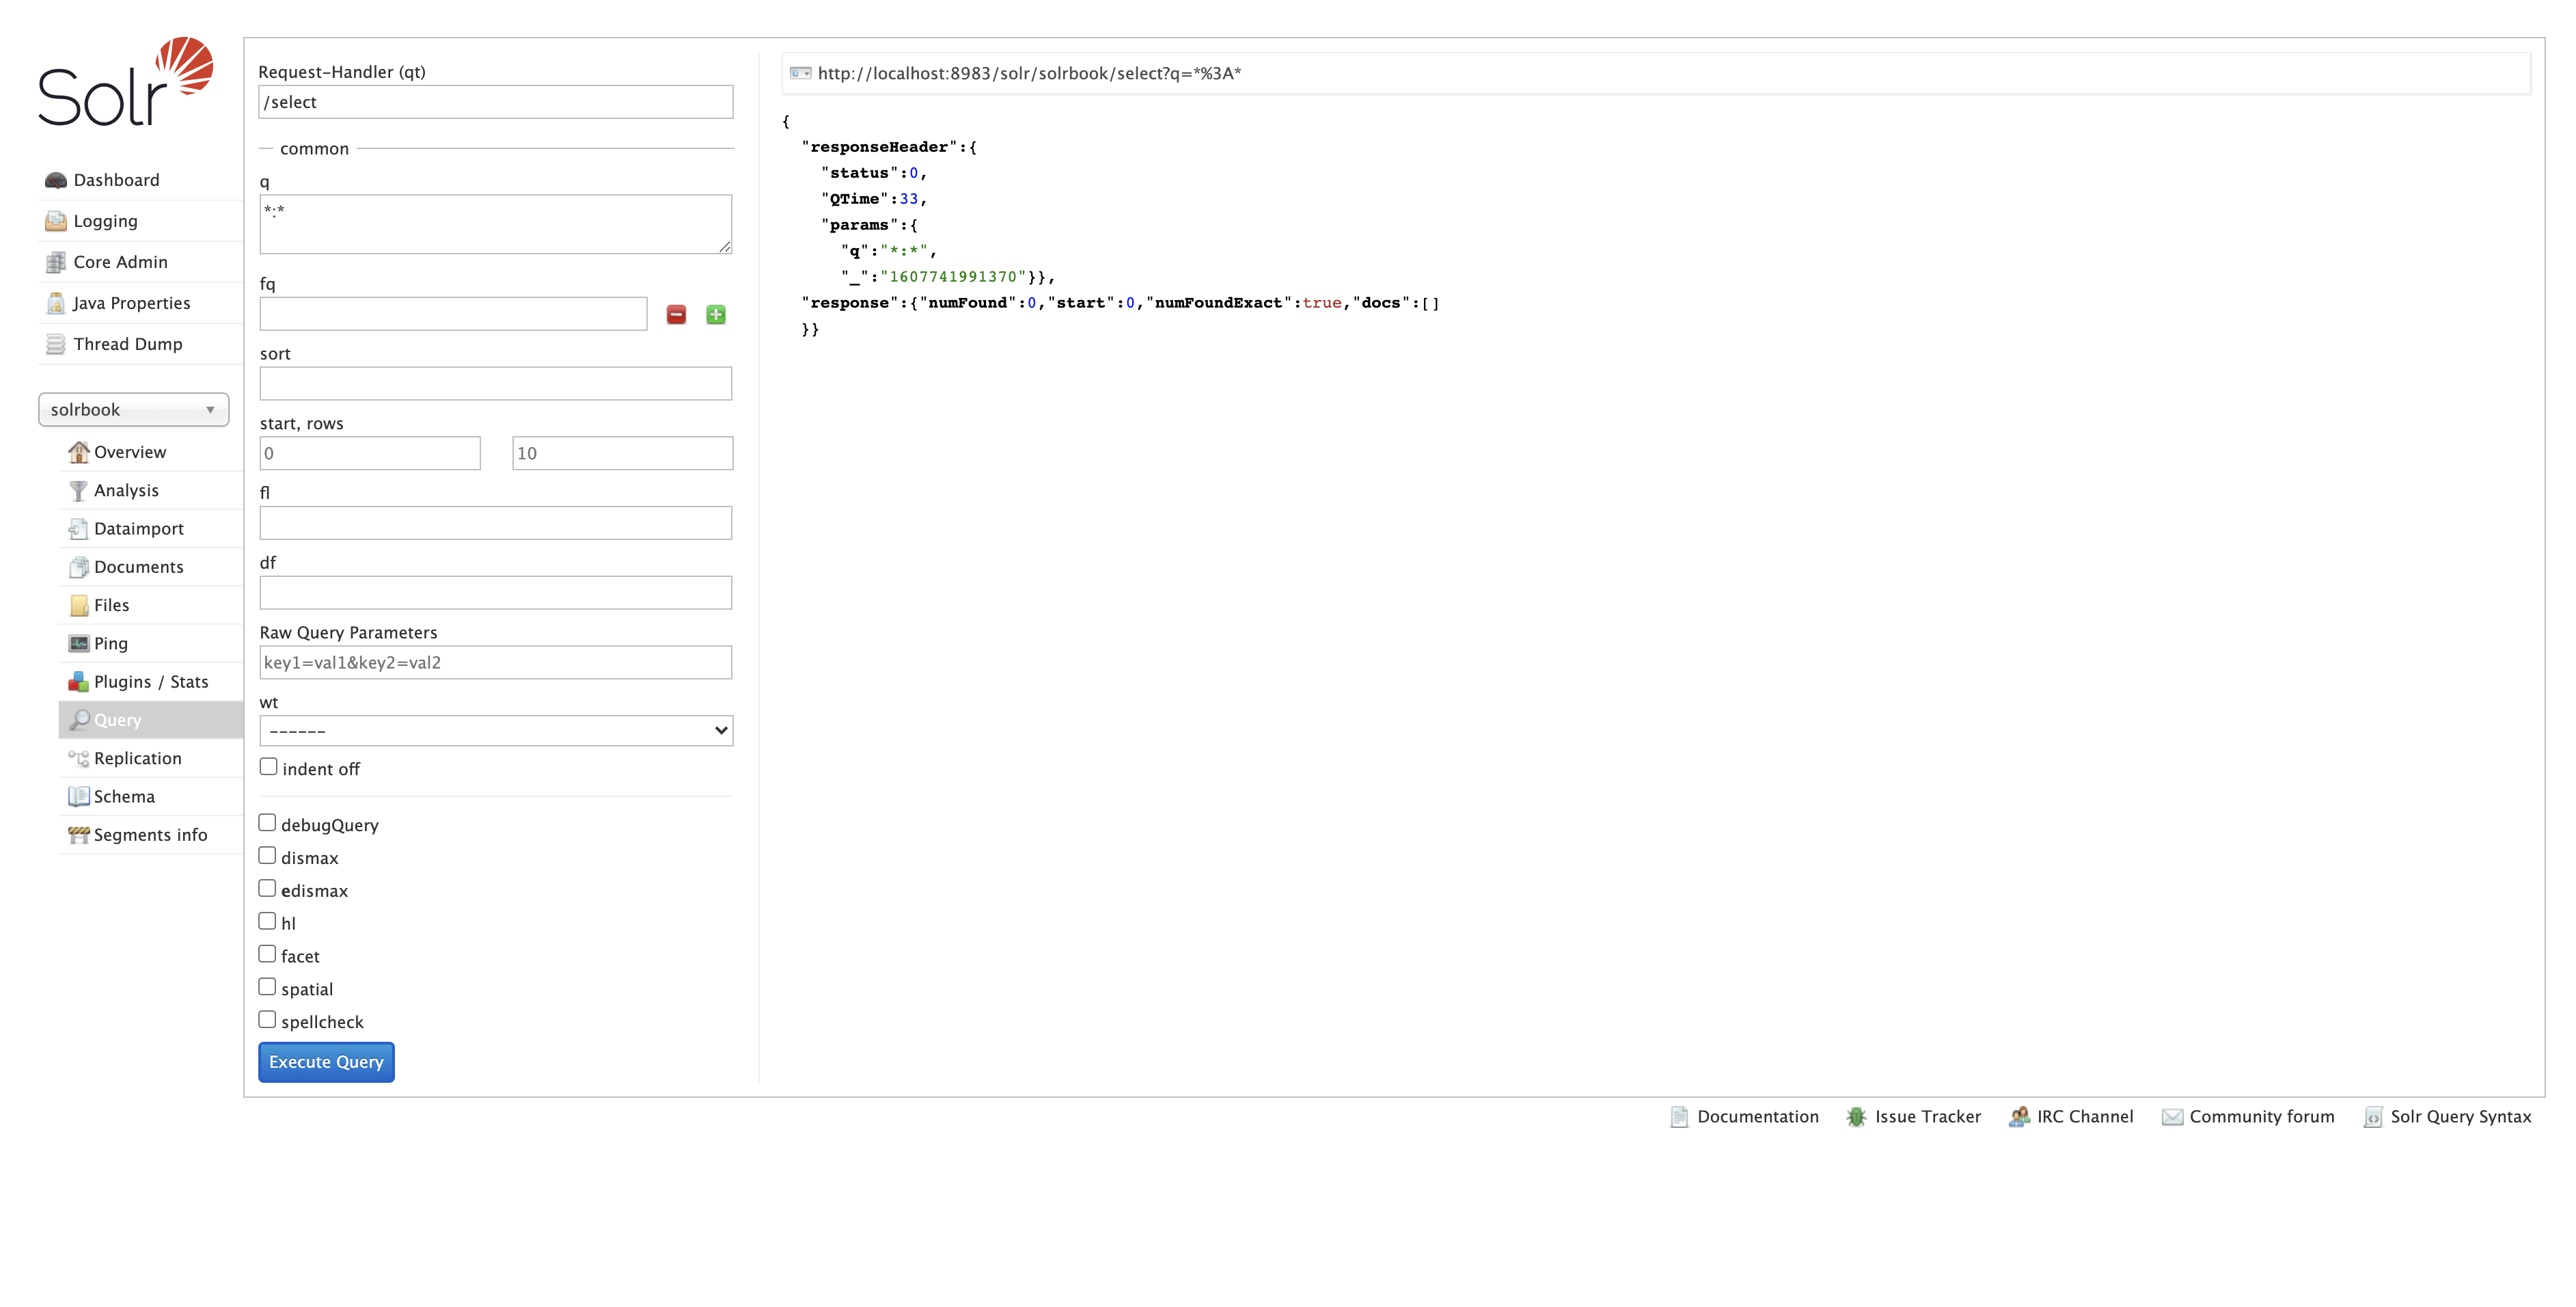The image size is (2576, 1307).
Task: Open the IRC Channel link
Action: [2085, 1117]
